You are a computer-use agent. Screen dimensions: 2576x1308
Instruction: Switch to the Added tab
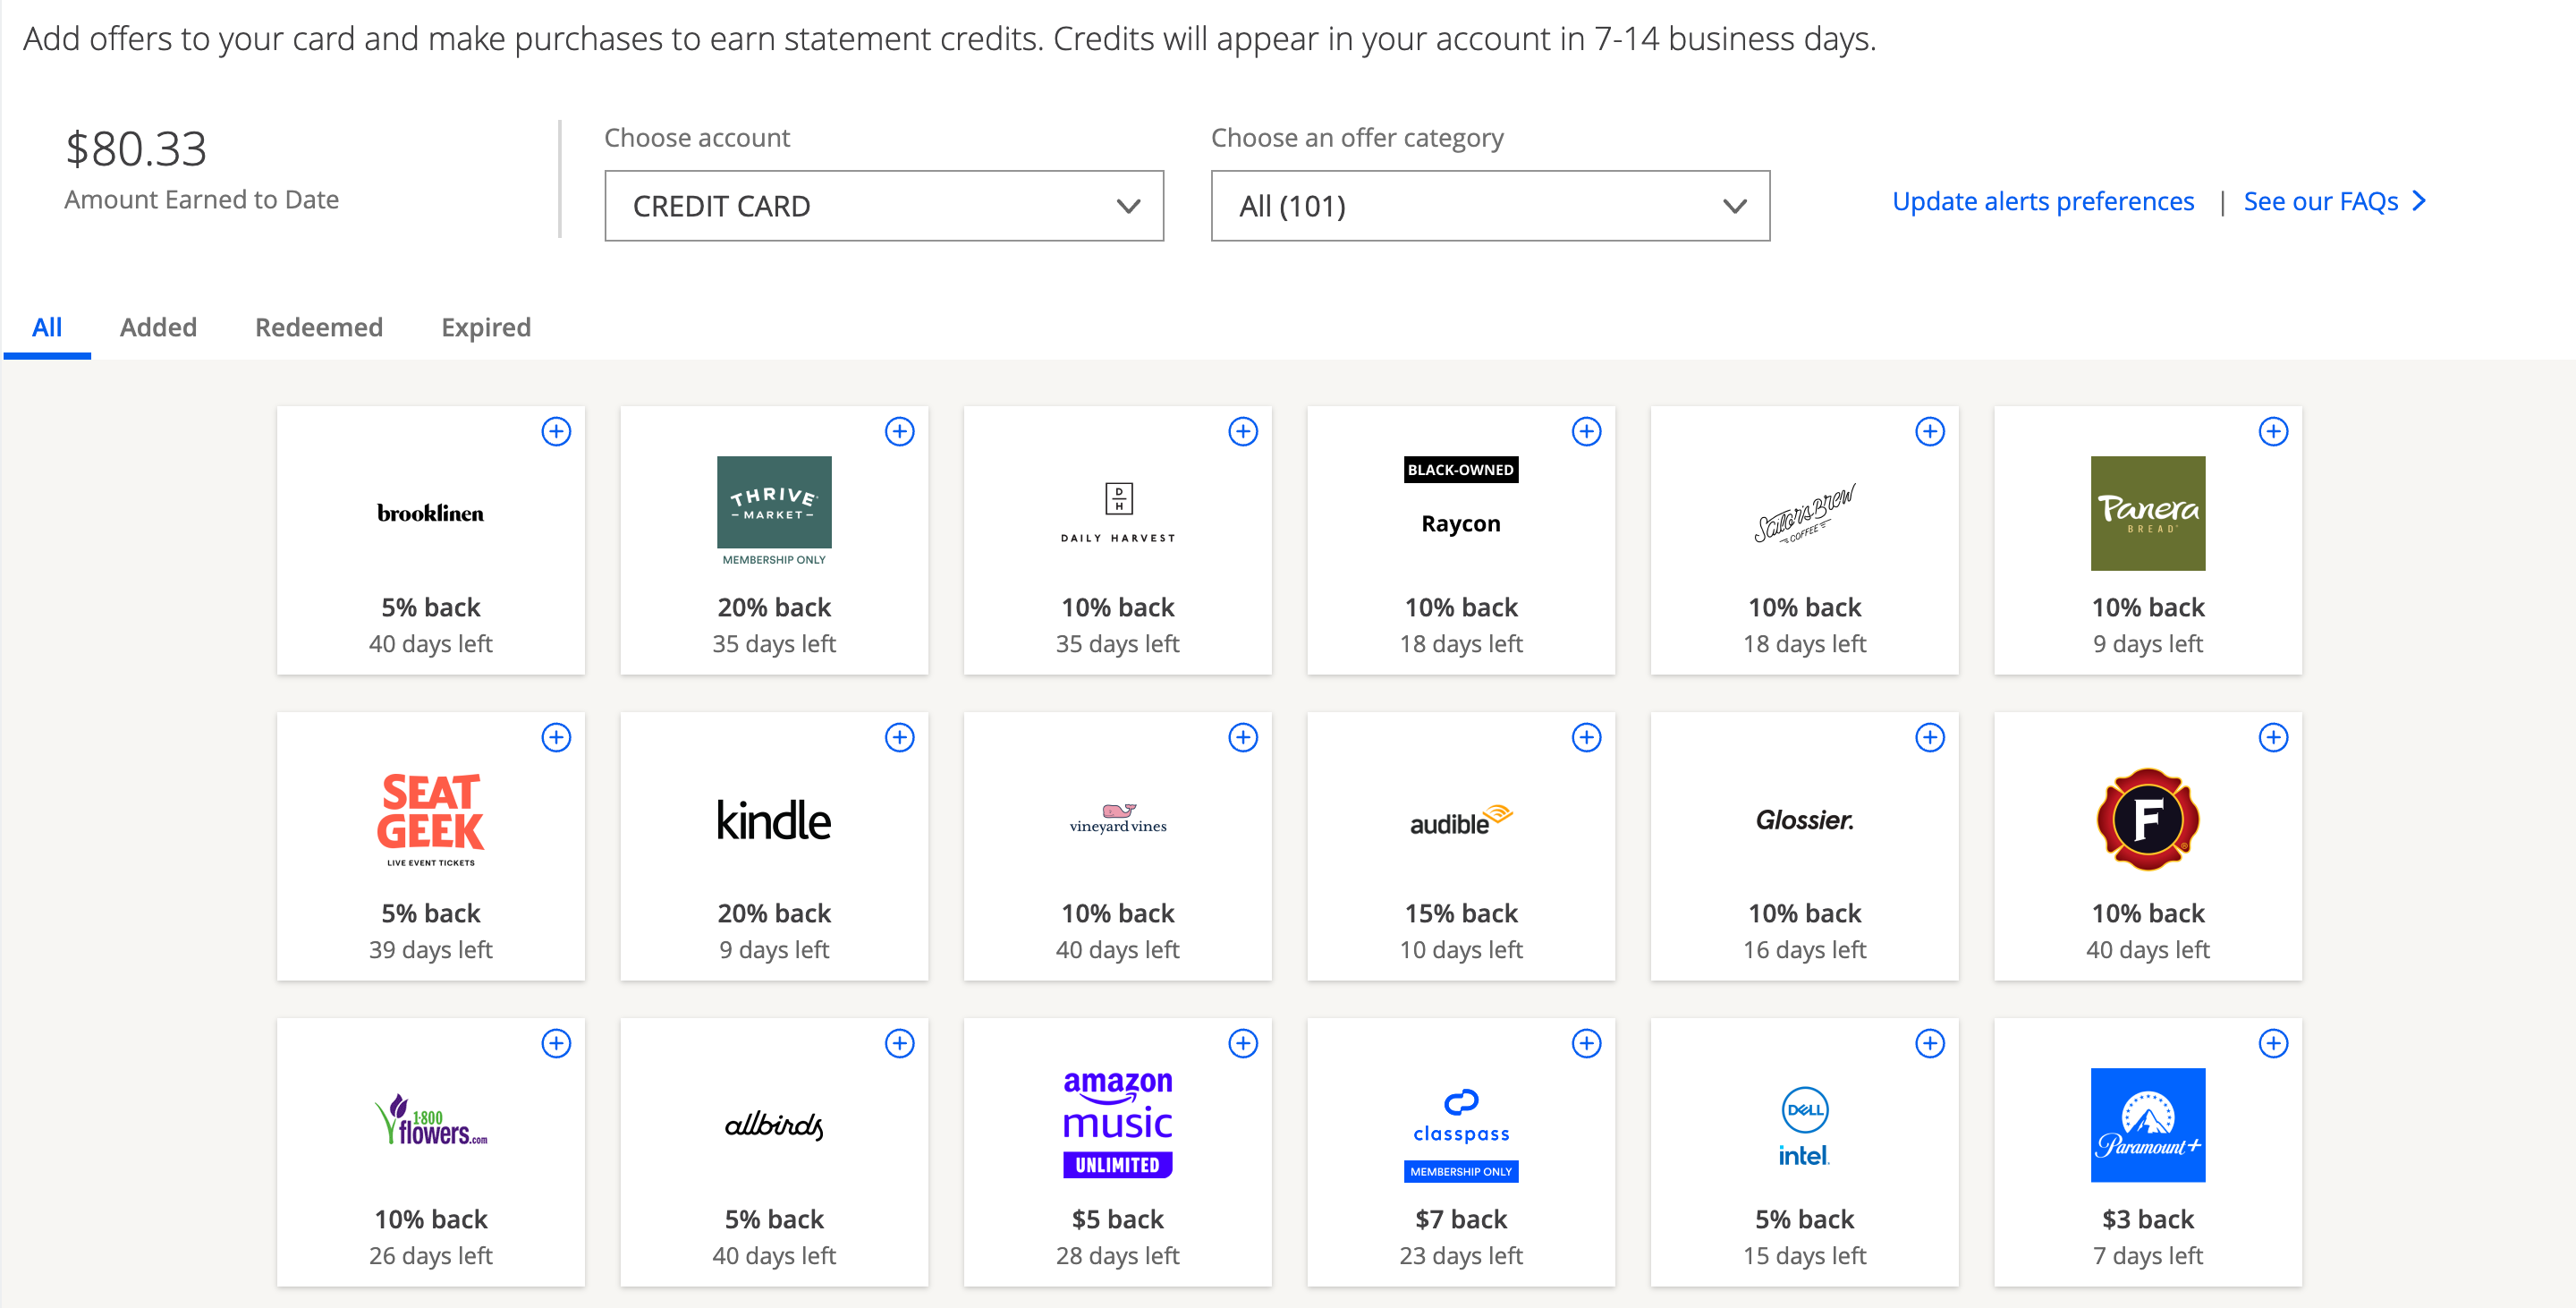coord(158,327)
